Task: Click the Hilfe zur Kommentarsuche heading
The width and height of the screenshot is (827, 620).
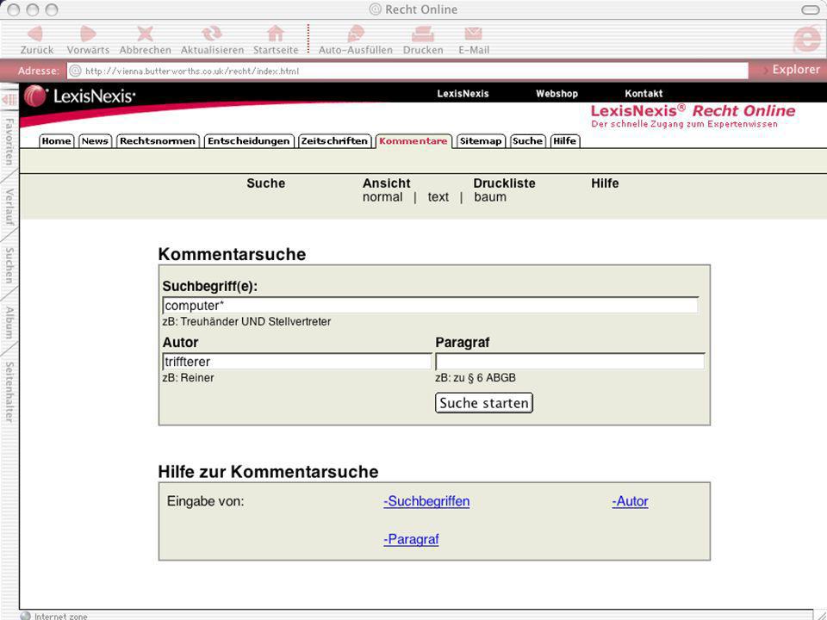Action: [x=269, y=471]
